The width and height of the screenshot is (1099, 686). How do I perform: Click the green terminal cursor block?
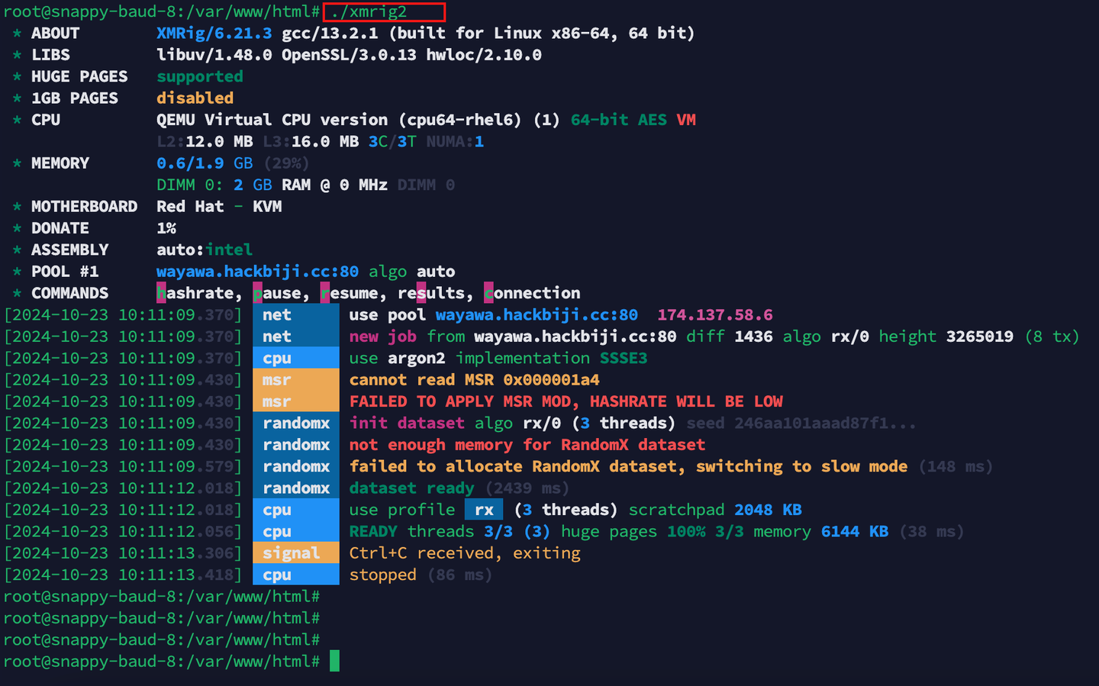(x=334, y=661)
